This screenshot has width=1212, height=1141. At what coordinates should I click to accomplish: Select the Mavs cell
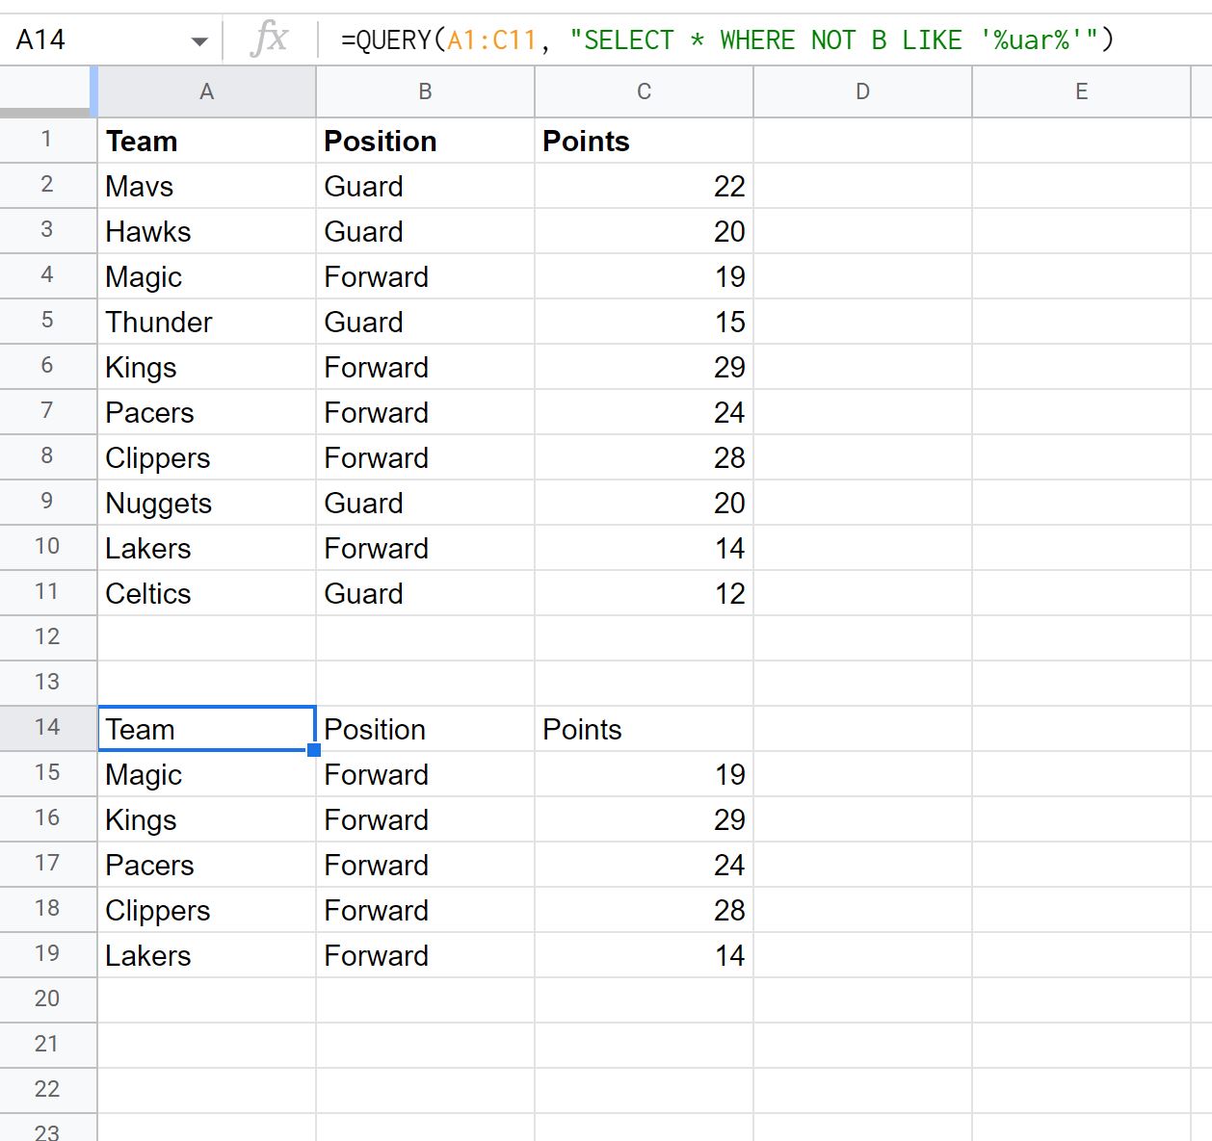click(207, 186)
